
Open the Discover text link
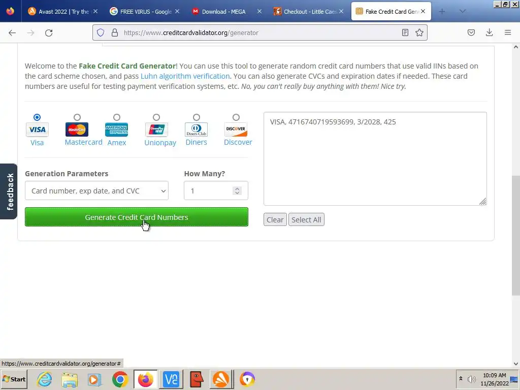(x=238, y=142)
